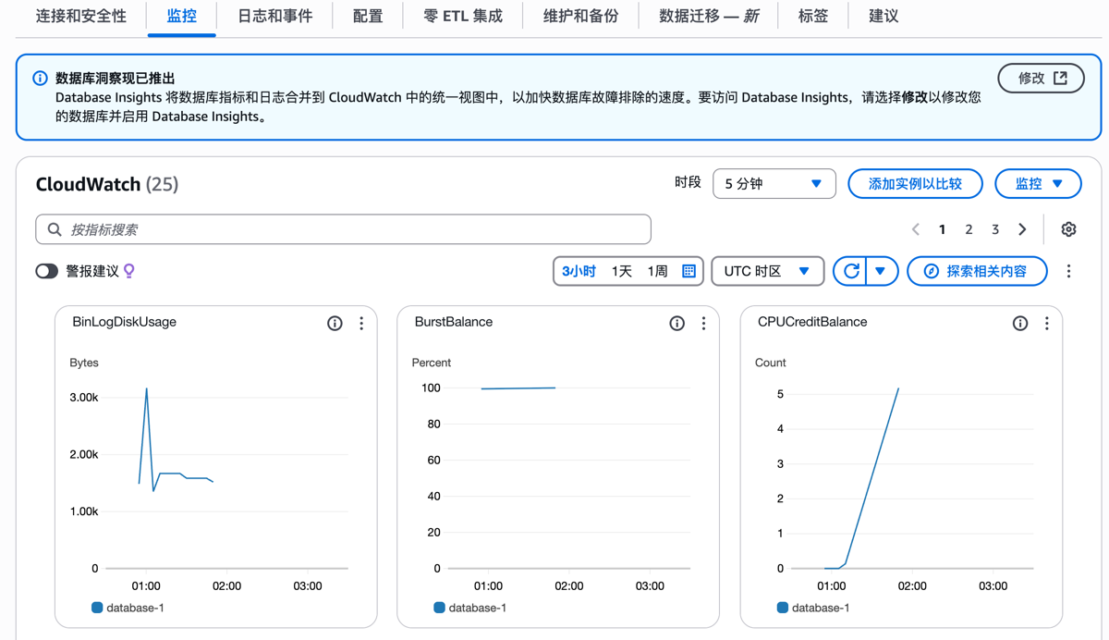Open BinLogDiskUsage chart options menu
The width and height of the screenshot is (1109, 640).
pyautogui.click(x=361, y=323)
